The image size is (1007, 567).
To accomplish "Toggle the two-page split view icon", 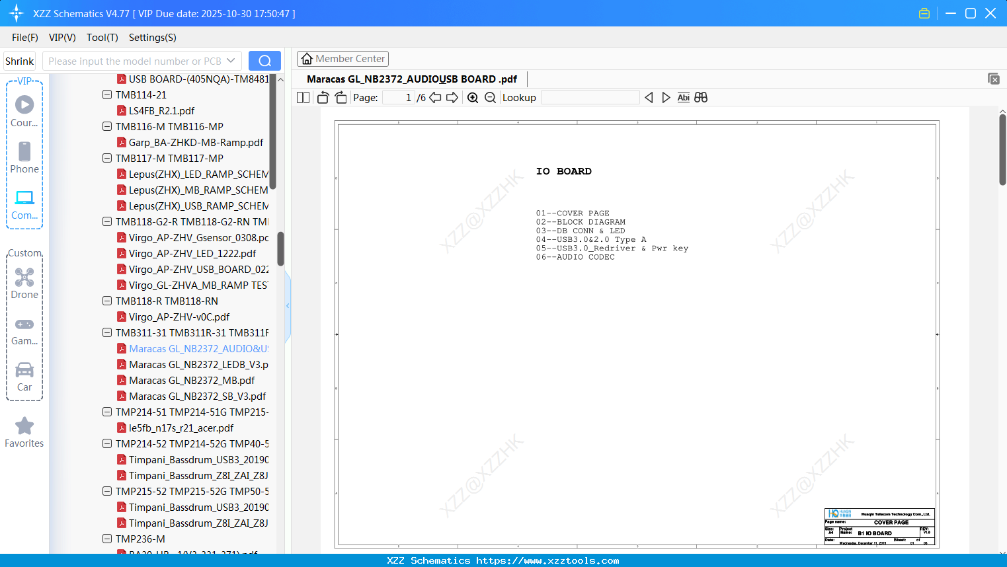I will [303, 97].
